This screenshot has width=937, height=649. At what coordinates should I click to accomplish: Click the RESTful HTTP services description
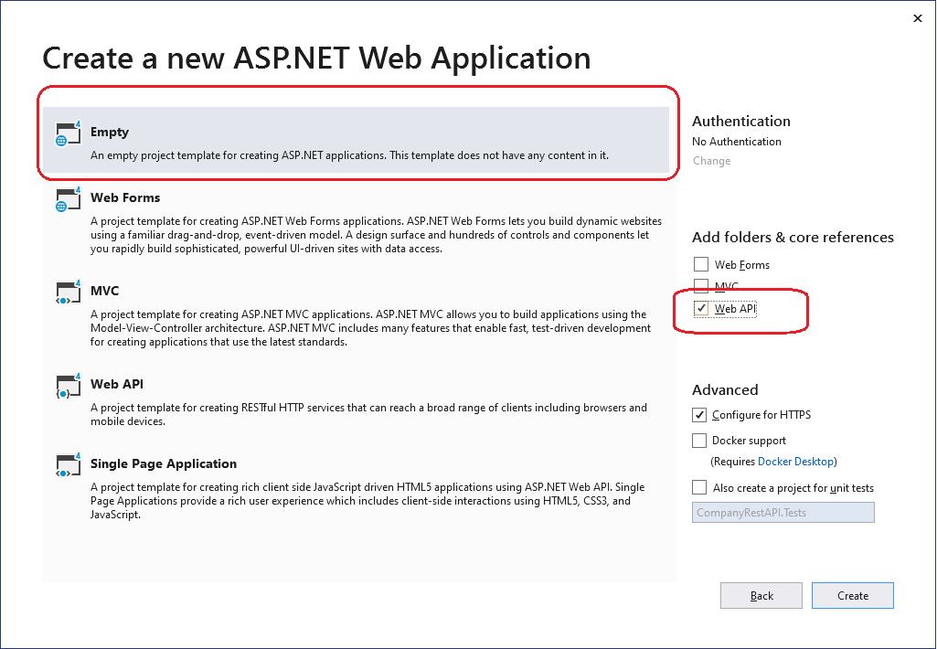[368, 414]
